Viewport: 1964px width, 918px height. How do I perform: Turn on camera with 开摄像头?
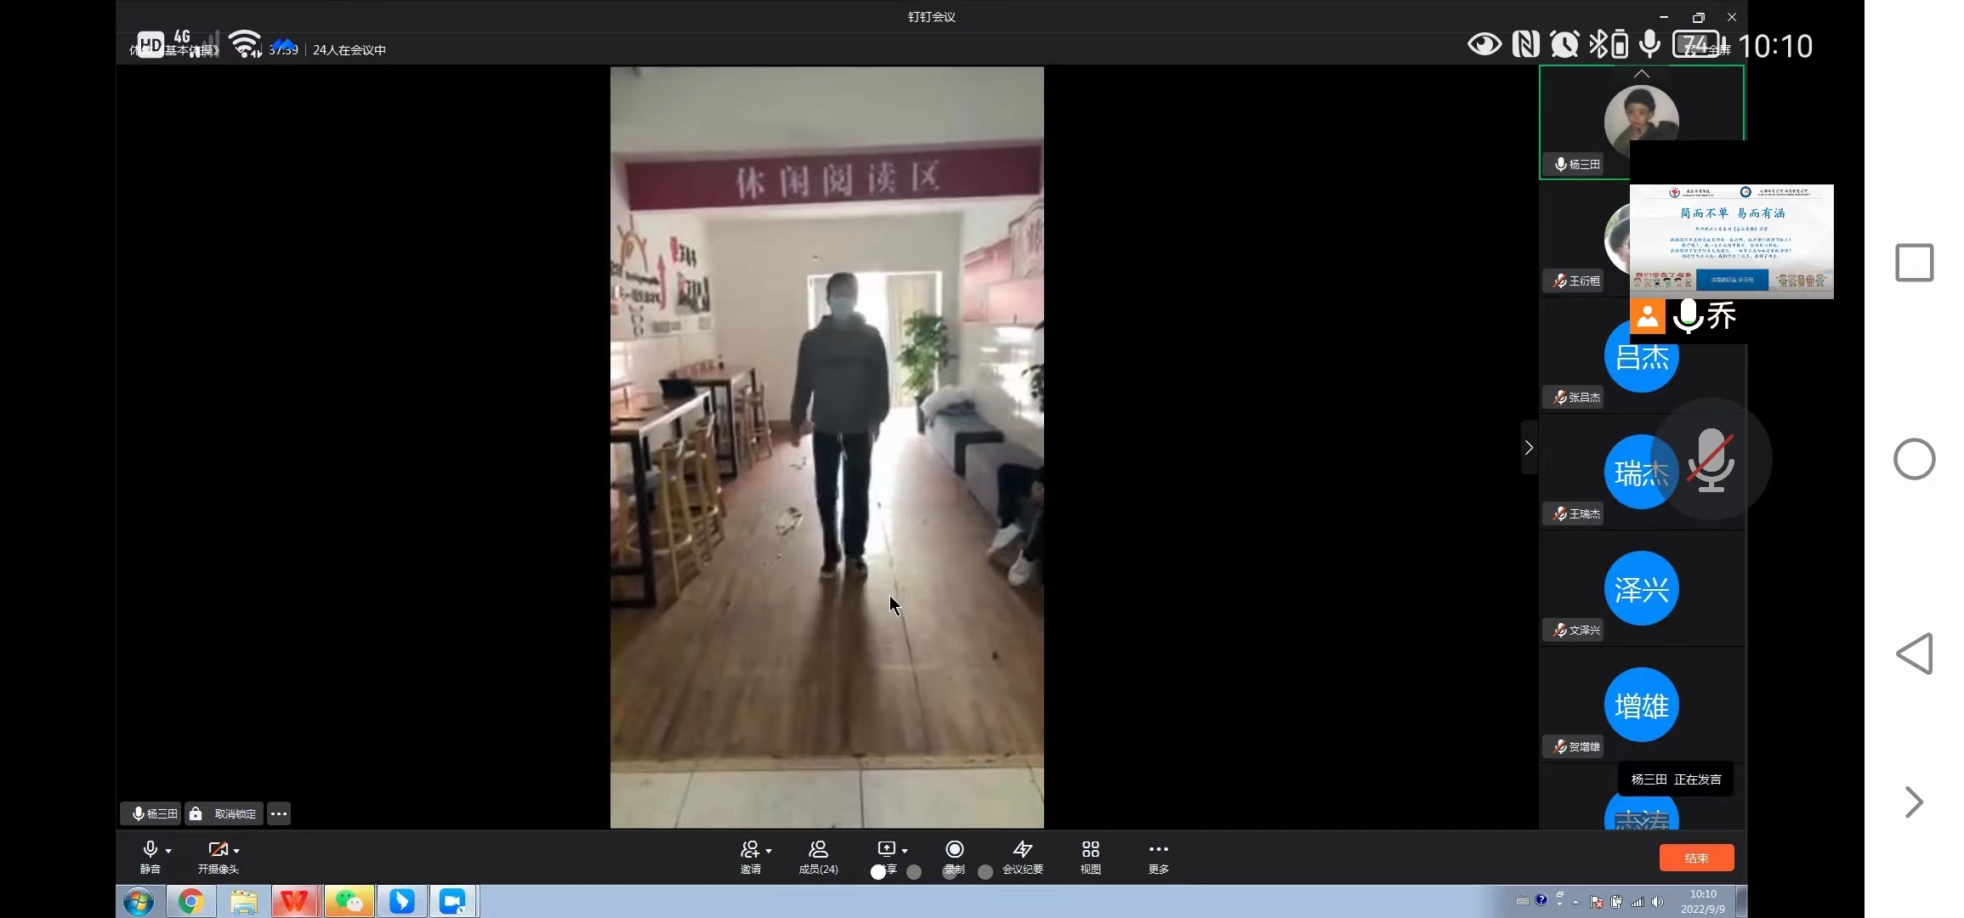pyautogui.click(x=218, y=857)
